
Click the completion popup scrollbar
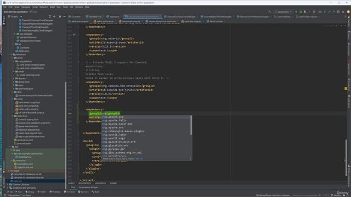pos(191,125)
